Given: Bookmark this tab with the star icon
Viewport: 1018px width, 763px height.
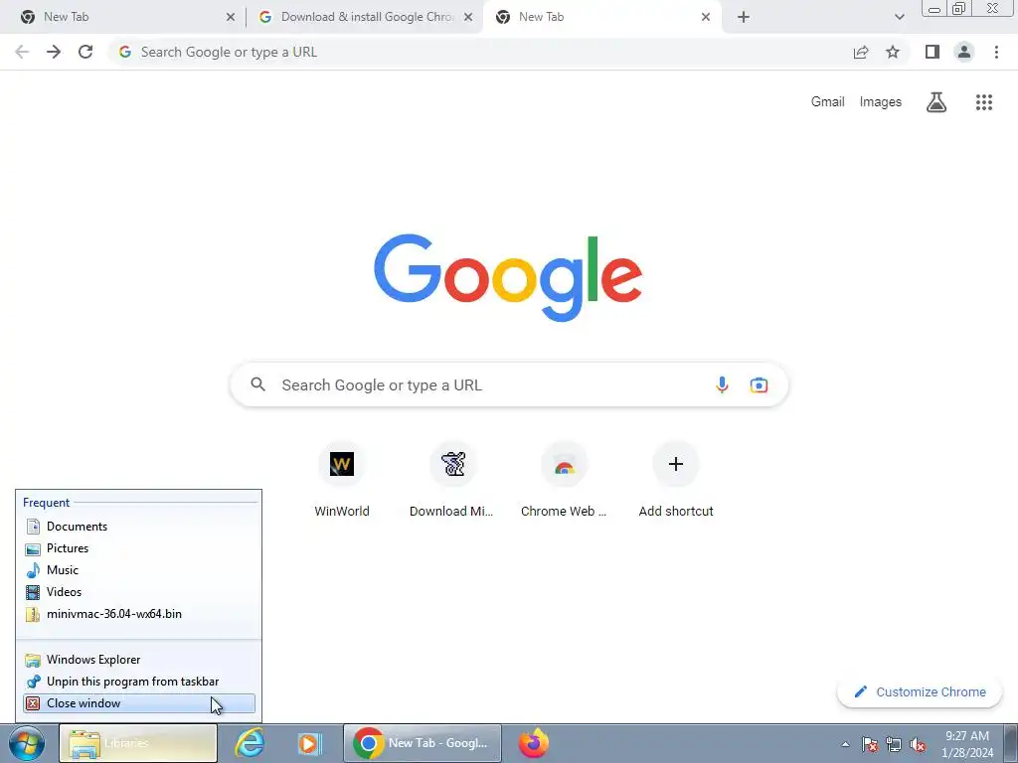Looking at the screenshot, I should [893, 52].
